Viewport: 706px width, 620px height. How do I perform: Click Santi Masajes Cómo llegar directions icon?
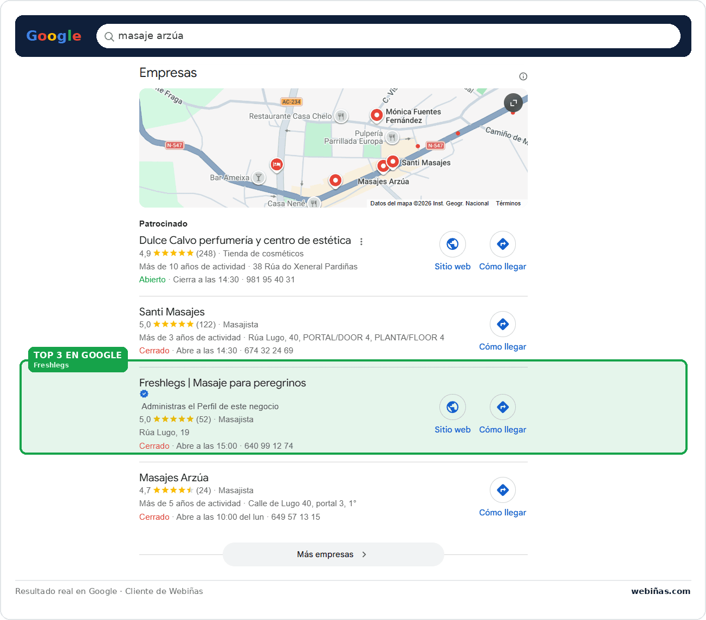tap(503, 324)
